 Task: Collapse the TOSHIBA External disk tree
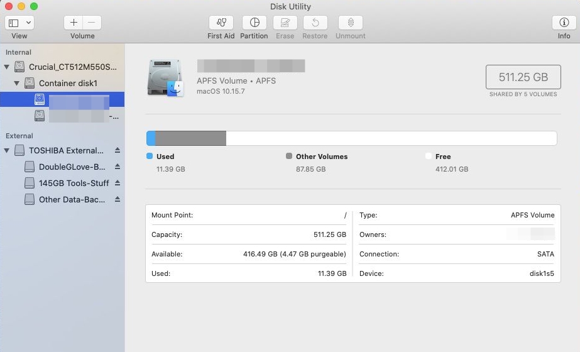point(7,151)
